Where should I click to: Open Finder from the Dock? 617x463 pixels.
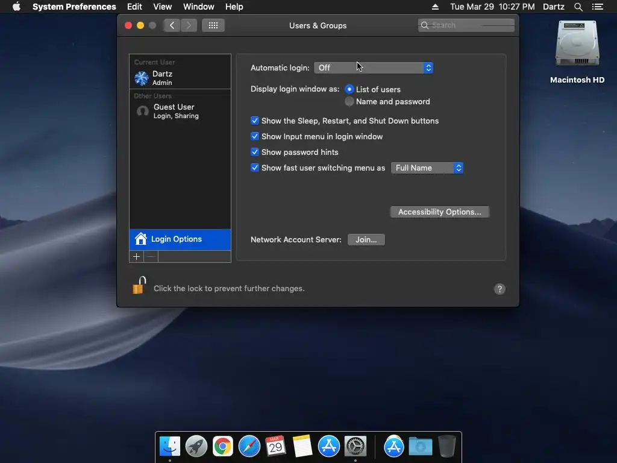click(x=170, y=446)
